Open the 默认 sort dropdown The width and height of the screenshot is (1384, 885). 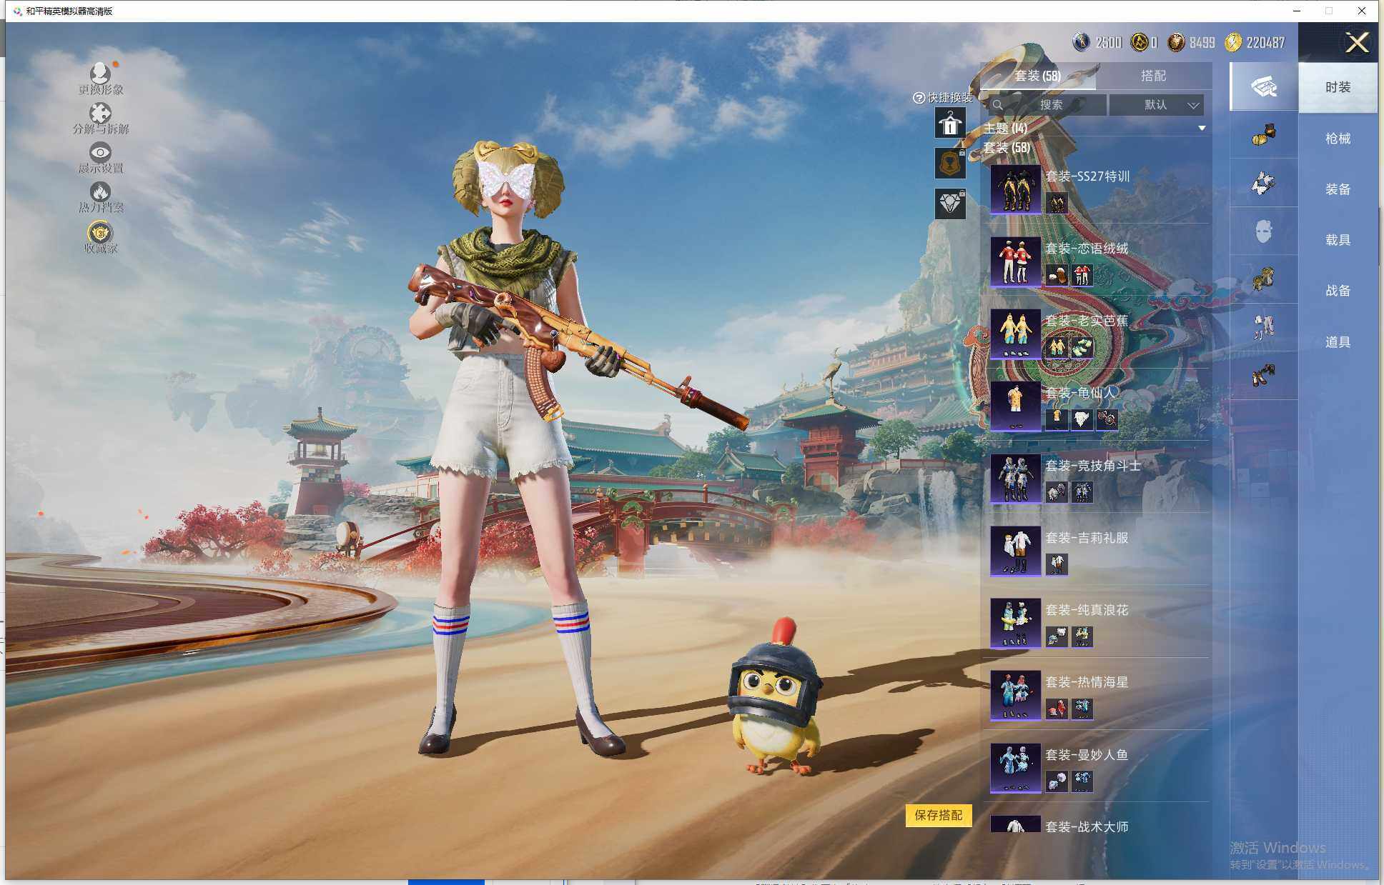click(x=1156, y=105)
